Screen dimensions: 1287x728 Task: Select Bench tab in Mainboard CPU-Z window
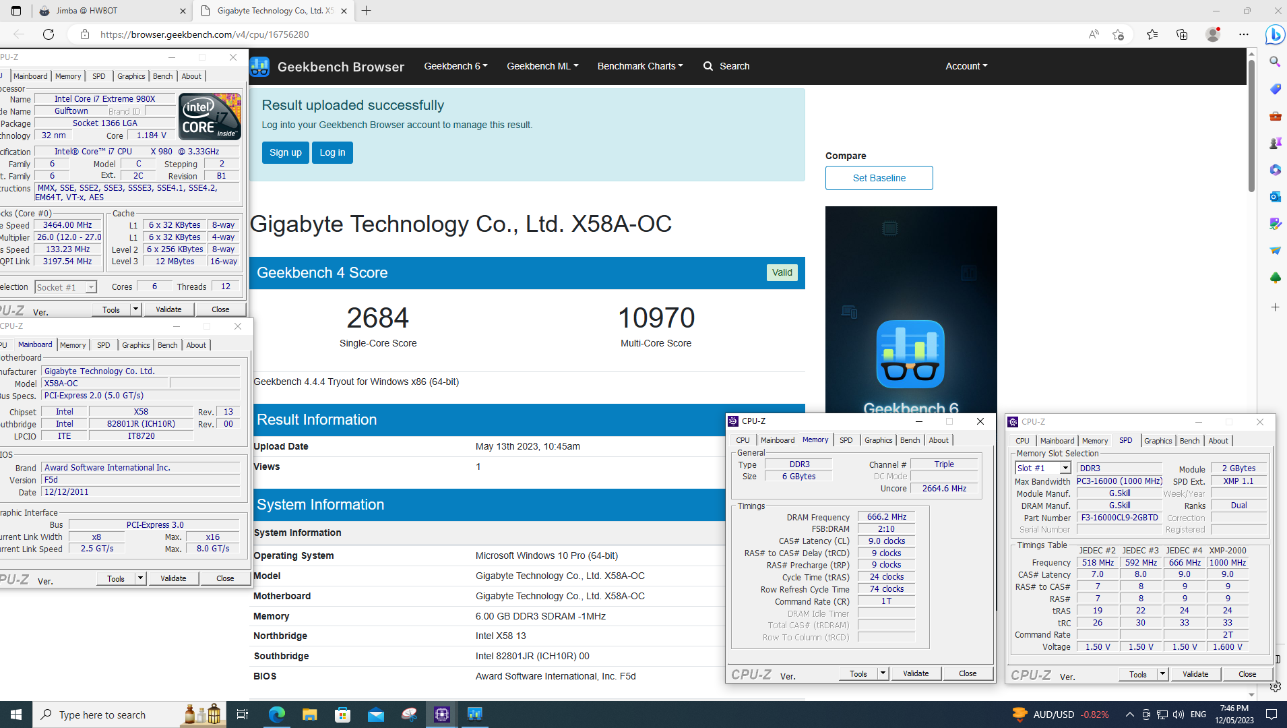[x=167, y=345]
